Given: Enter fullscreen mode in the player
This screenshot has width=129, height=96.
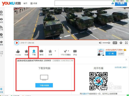Looking at the screenshot, I should click(126, 43).
